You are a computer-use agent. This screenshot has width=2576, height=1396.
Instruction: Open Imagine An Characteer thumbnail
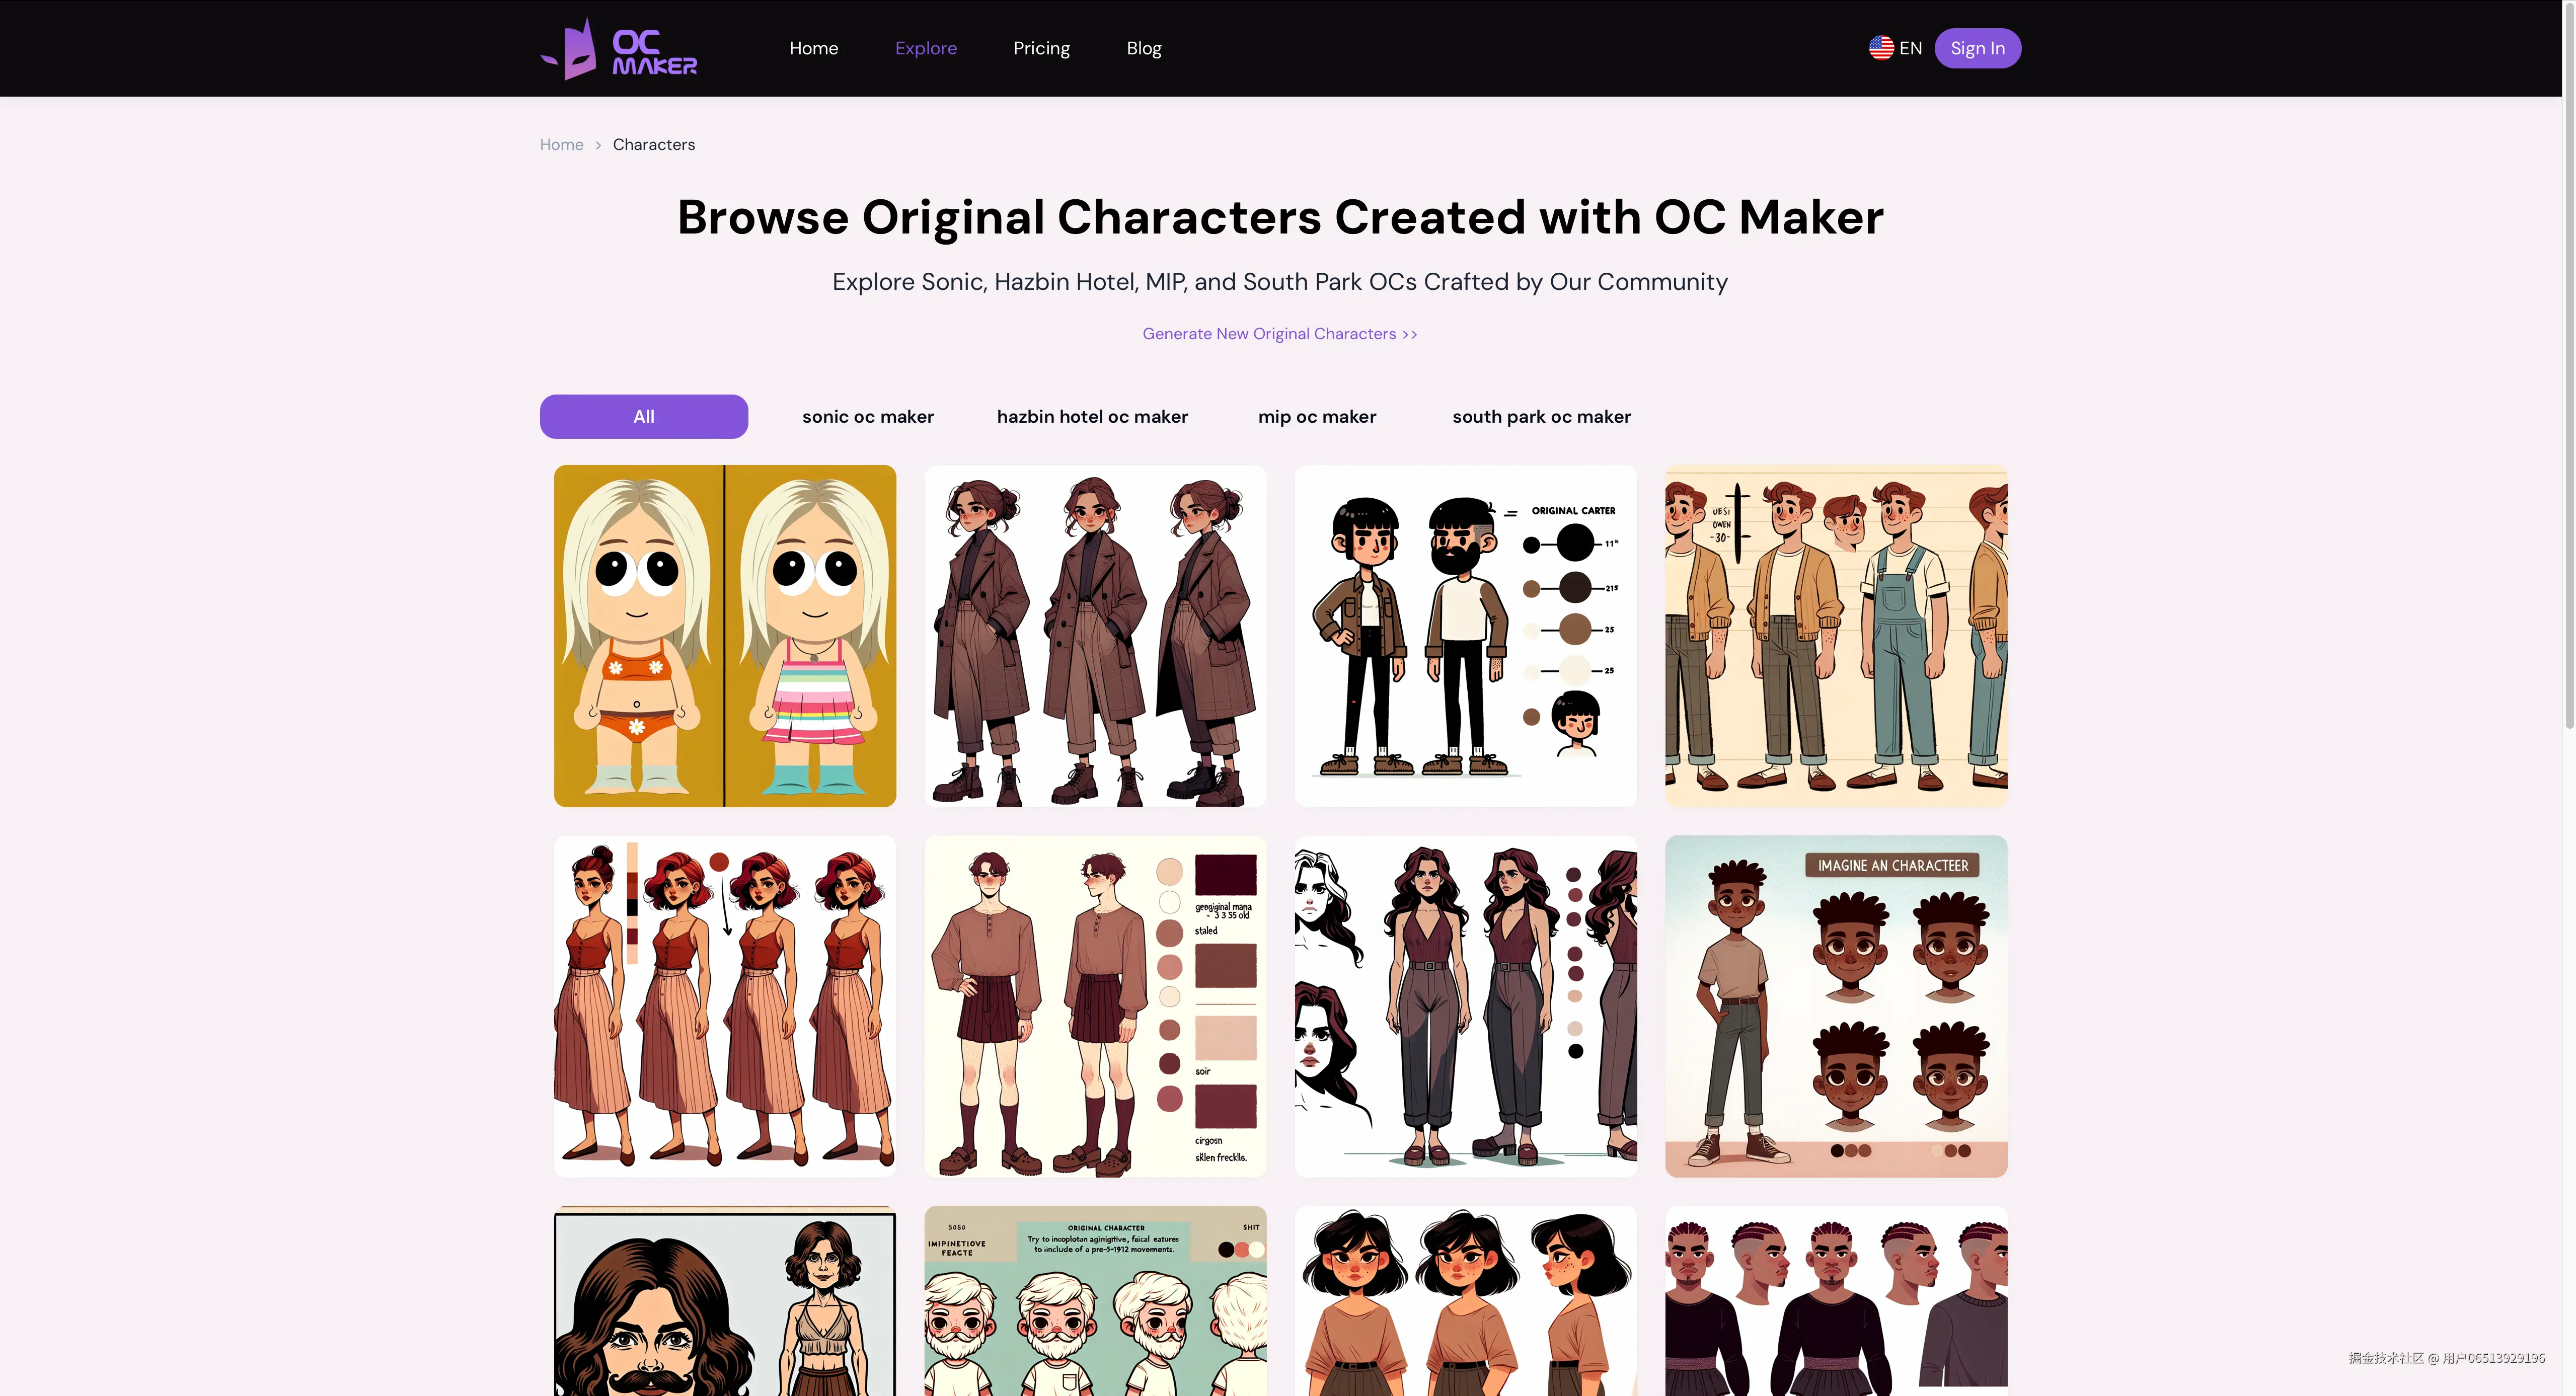[x=1835, y=1006]
